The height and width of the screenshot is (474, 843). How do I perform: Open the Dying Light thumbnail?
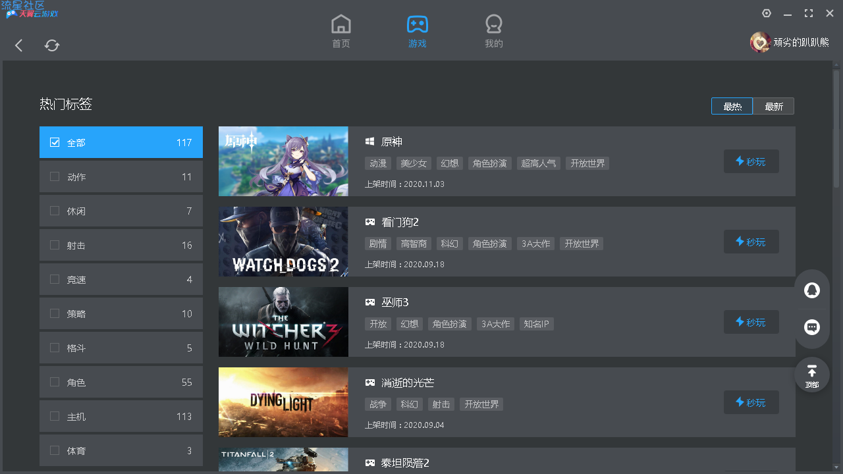click(x=283, y=402)
